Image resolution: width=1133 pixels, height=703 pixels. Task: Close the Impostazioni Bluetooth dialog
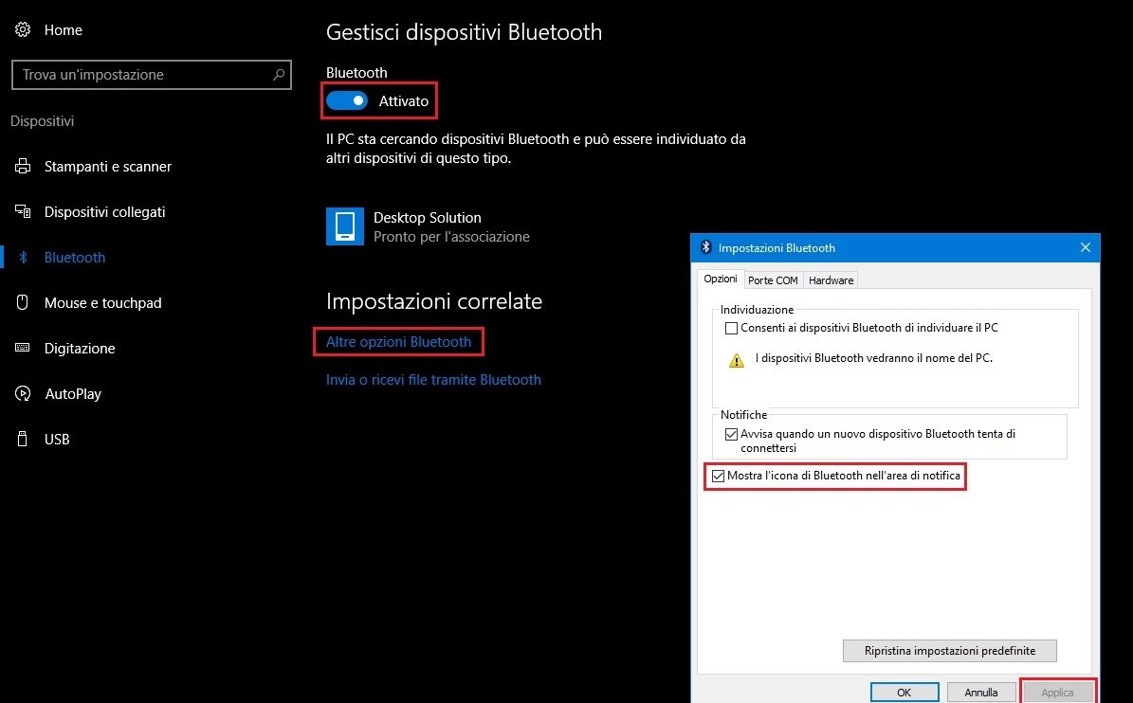coord(1085,247)
